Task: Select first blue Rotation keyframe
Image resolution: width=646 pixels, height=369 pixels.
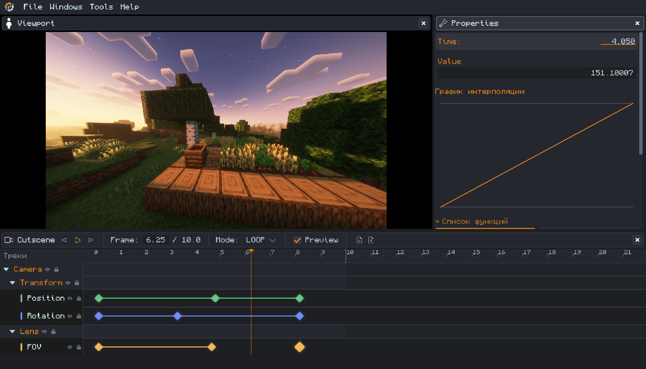Action: [x=99, y=316]
